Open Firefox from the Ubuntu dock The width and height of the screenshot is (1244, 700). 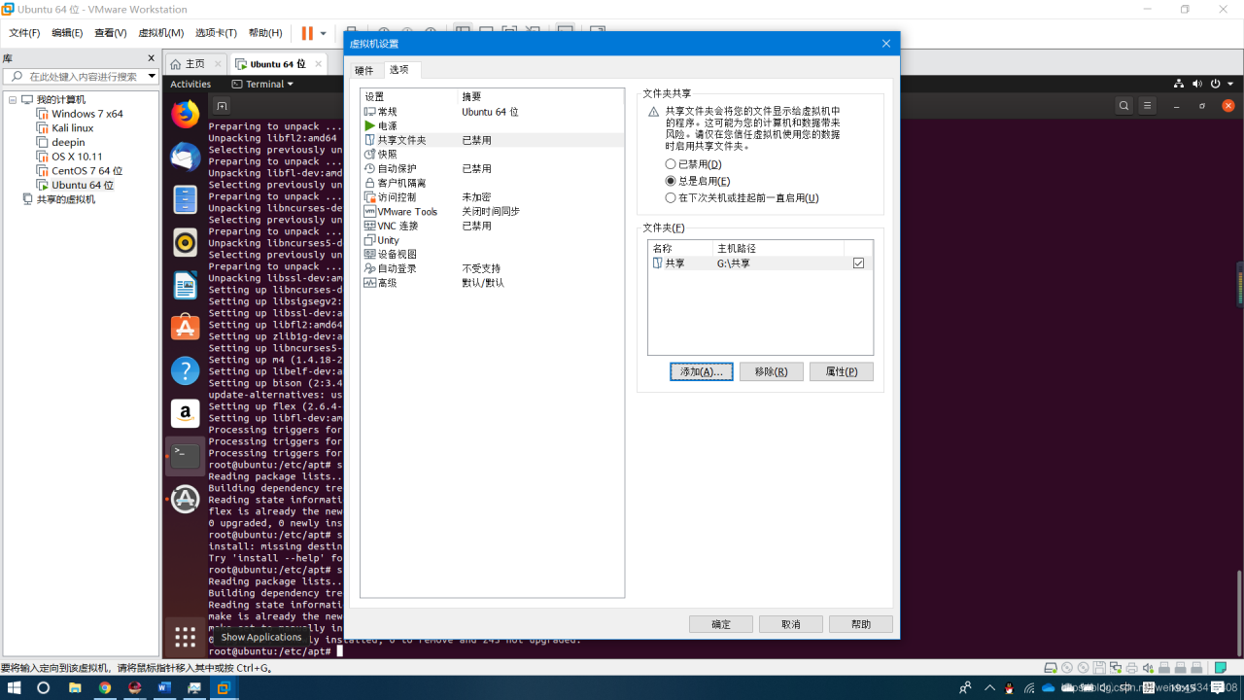coord(185,115)
